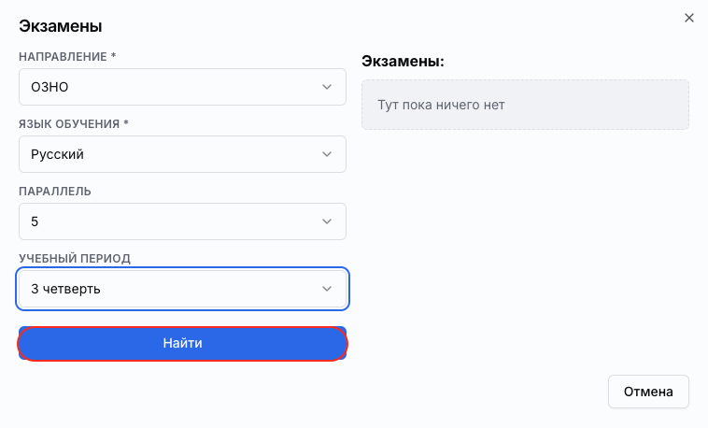Close the Экзамены dialog with X icon
Viewport: 708px width, 428px height.
pos(688,18)
